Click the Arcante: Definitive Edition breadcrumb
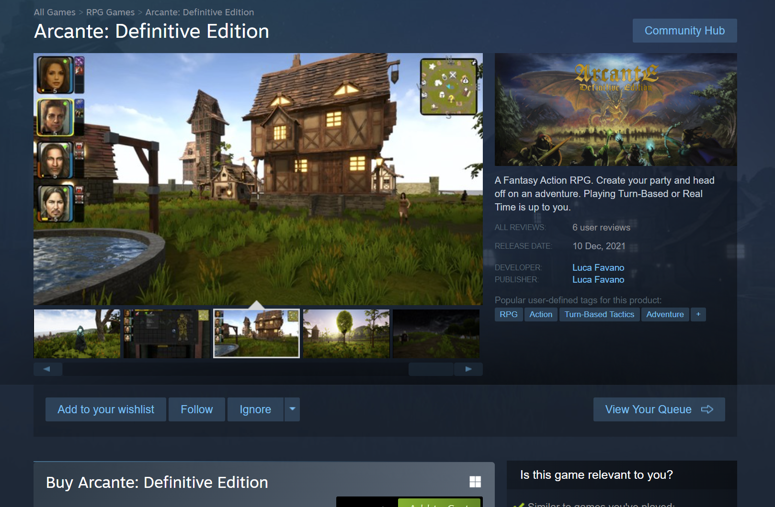The height and width of the screenshot is (507, 775). point(200,12)
